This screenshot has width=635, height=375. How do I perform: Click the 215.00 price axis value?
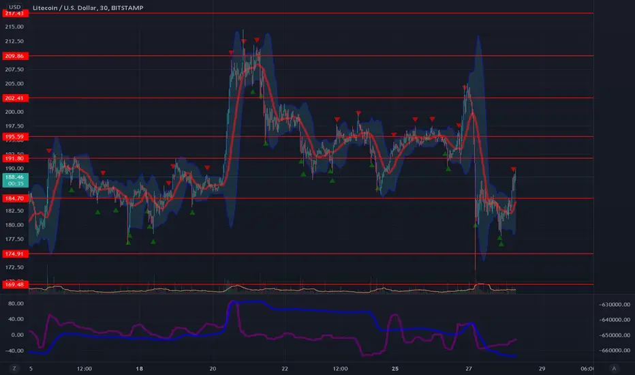coord(14,27)
